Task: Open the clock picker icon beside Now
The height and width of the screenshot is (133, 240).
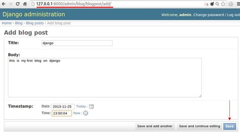Action: click(86, 113)
